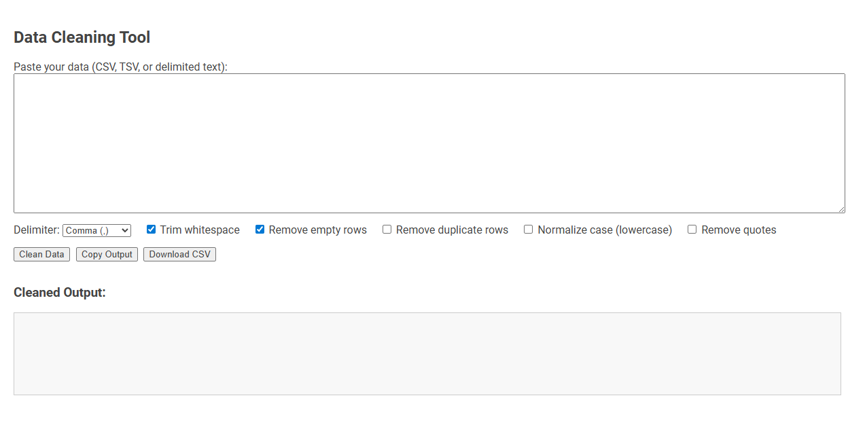Click the Cleaned Output heading
The image size is (848, 436).
(x=60, y=292)
